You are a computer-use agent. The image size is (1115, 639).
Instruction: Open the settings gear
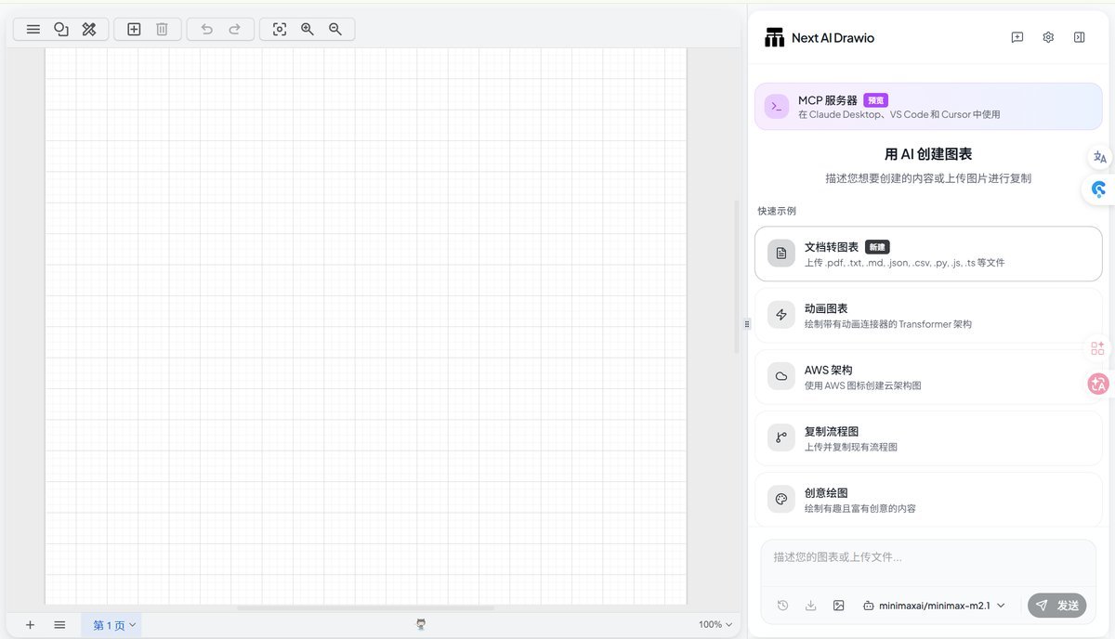click(x=1048, y=38)
